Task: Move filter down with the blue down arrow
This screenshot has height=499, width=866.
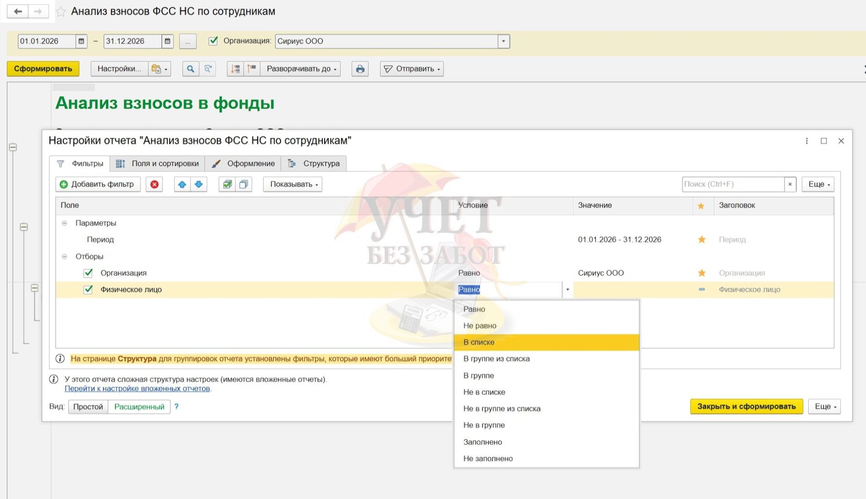Action: coord(199,184)
